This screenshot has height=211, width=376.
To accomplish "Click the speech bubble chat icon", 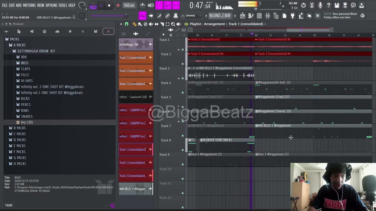I will (353, 5).
